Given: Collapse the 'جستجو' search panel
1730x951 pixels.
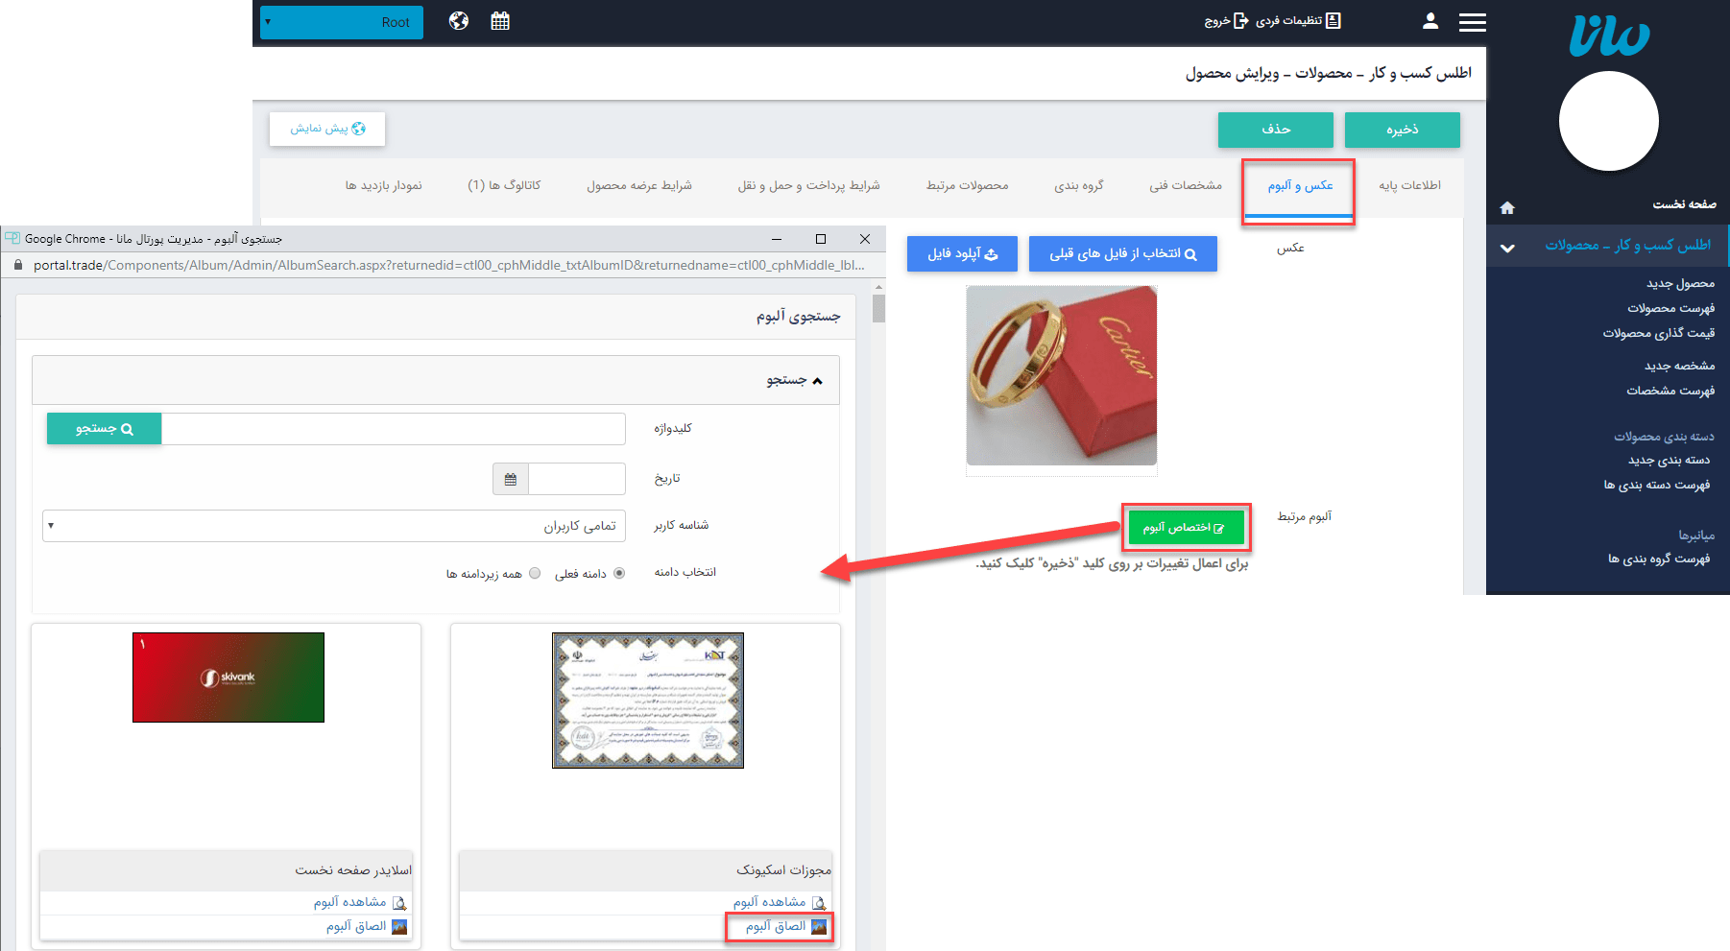Looking at the screenshot, I should point(817,381).
